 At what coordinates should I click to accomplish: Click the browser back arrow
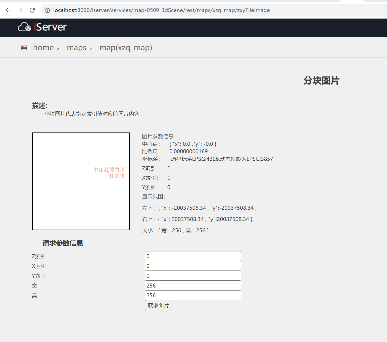(x=8, y=10)
